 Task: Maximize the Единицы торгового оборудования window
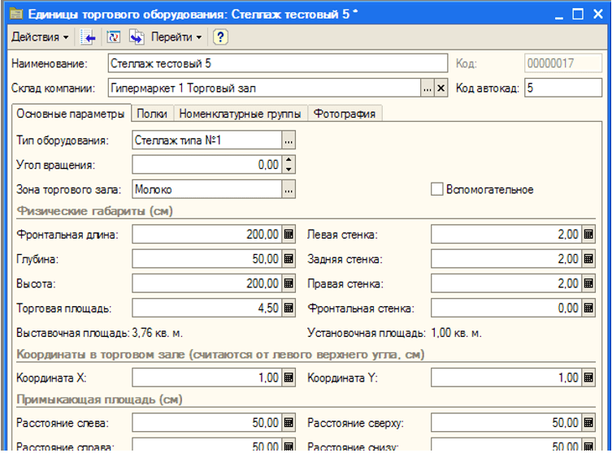tap(578, 15)
